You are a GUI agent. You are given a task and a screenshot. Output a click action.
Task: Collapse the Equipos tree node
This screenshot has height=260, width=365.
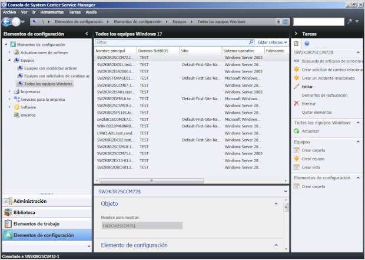(x=9, y=60)
